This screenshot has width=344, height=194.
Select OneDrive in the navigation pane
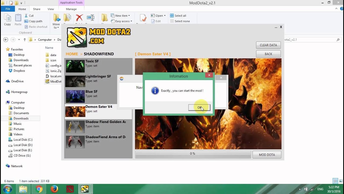[15, 81]
